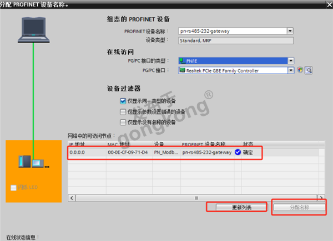Select the PN_Modb... device cell
The width and height of the screenshot is (333, 241).
point(167,152)
